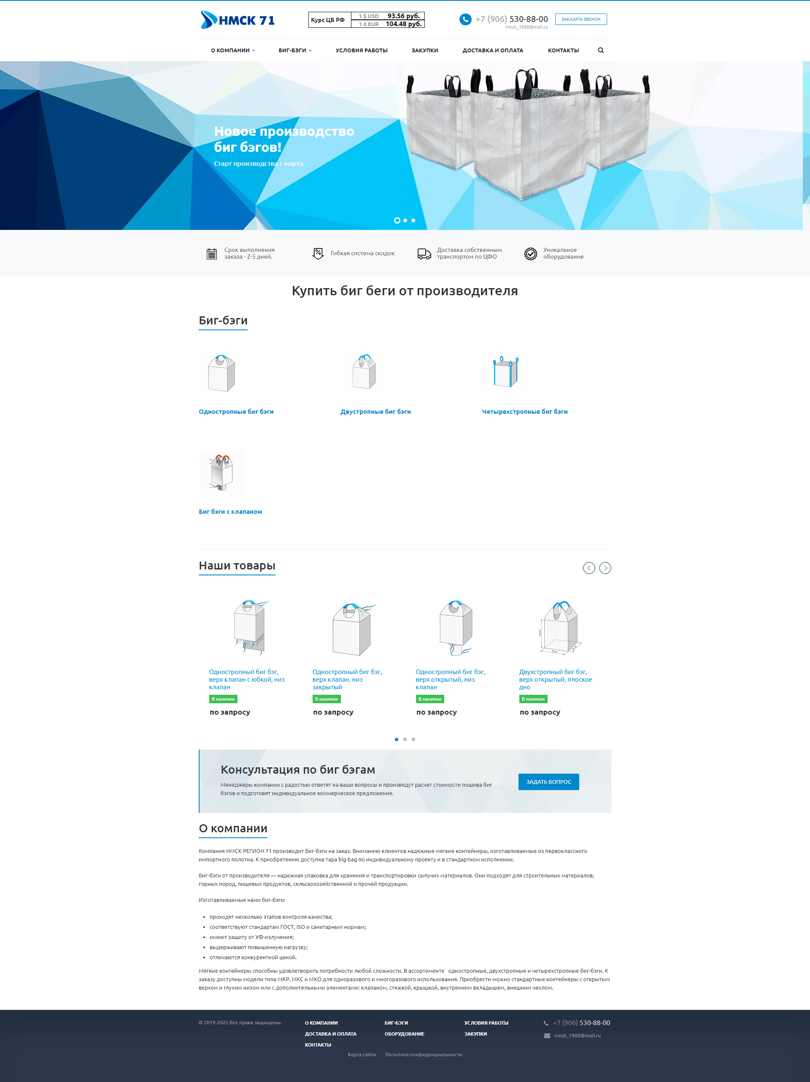Open footer ДОСТАВКА И ОПЛАТА link

[331, 1033]
